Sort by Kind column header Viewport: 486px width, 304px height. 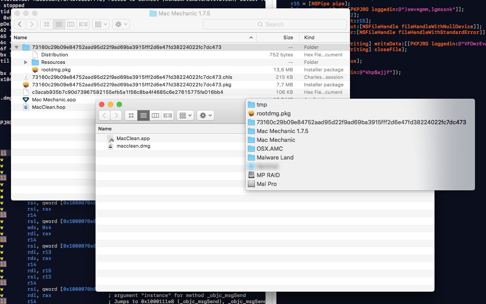click(x=309, y=37)
